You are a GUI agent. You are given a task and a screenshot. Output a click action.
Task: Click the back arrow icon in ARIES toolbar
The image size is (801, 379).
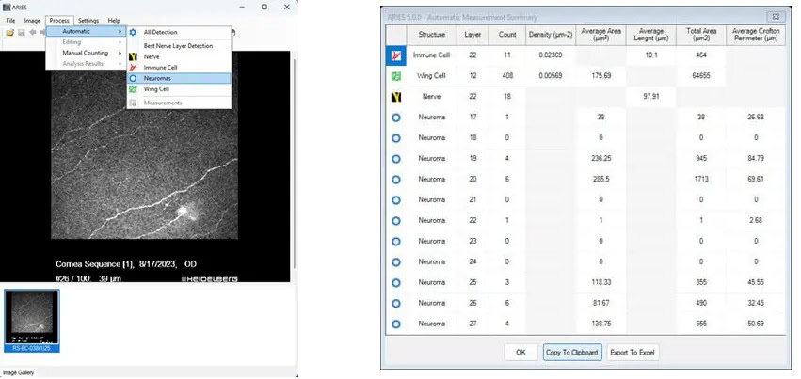[32, 33]
